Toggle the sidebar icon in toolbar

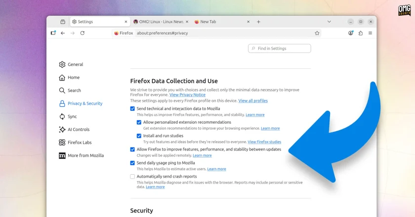[53, 33]
